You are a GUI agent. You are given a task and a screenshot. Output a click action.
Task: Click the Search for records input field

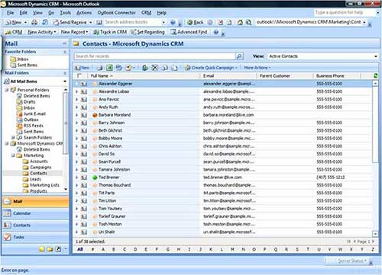pyautogui.click(x=155, y=56)
